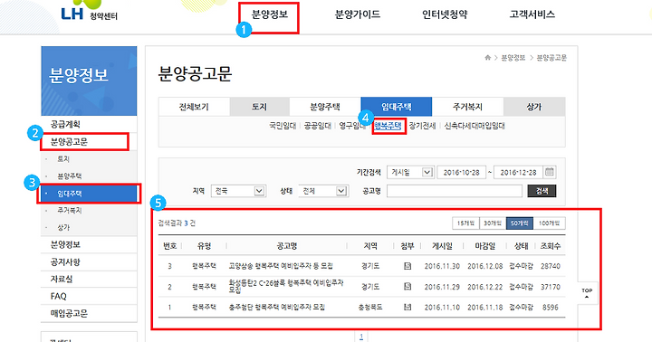The height and width of the screenshot is (342, 652).
Task: Click the date 2016.12.22 cell
Action: pos(484,287)
